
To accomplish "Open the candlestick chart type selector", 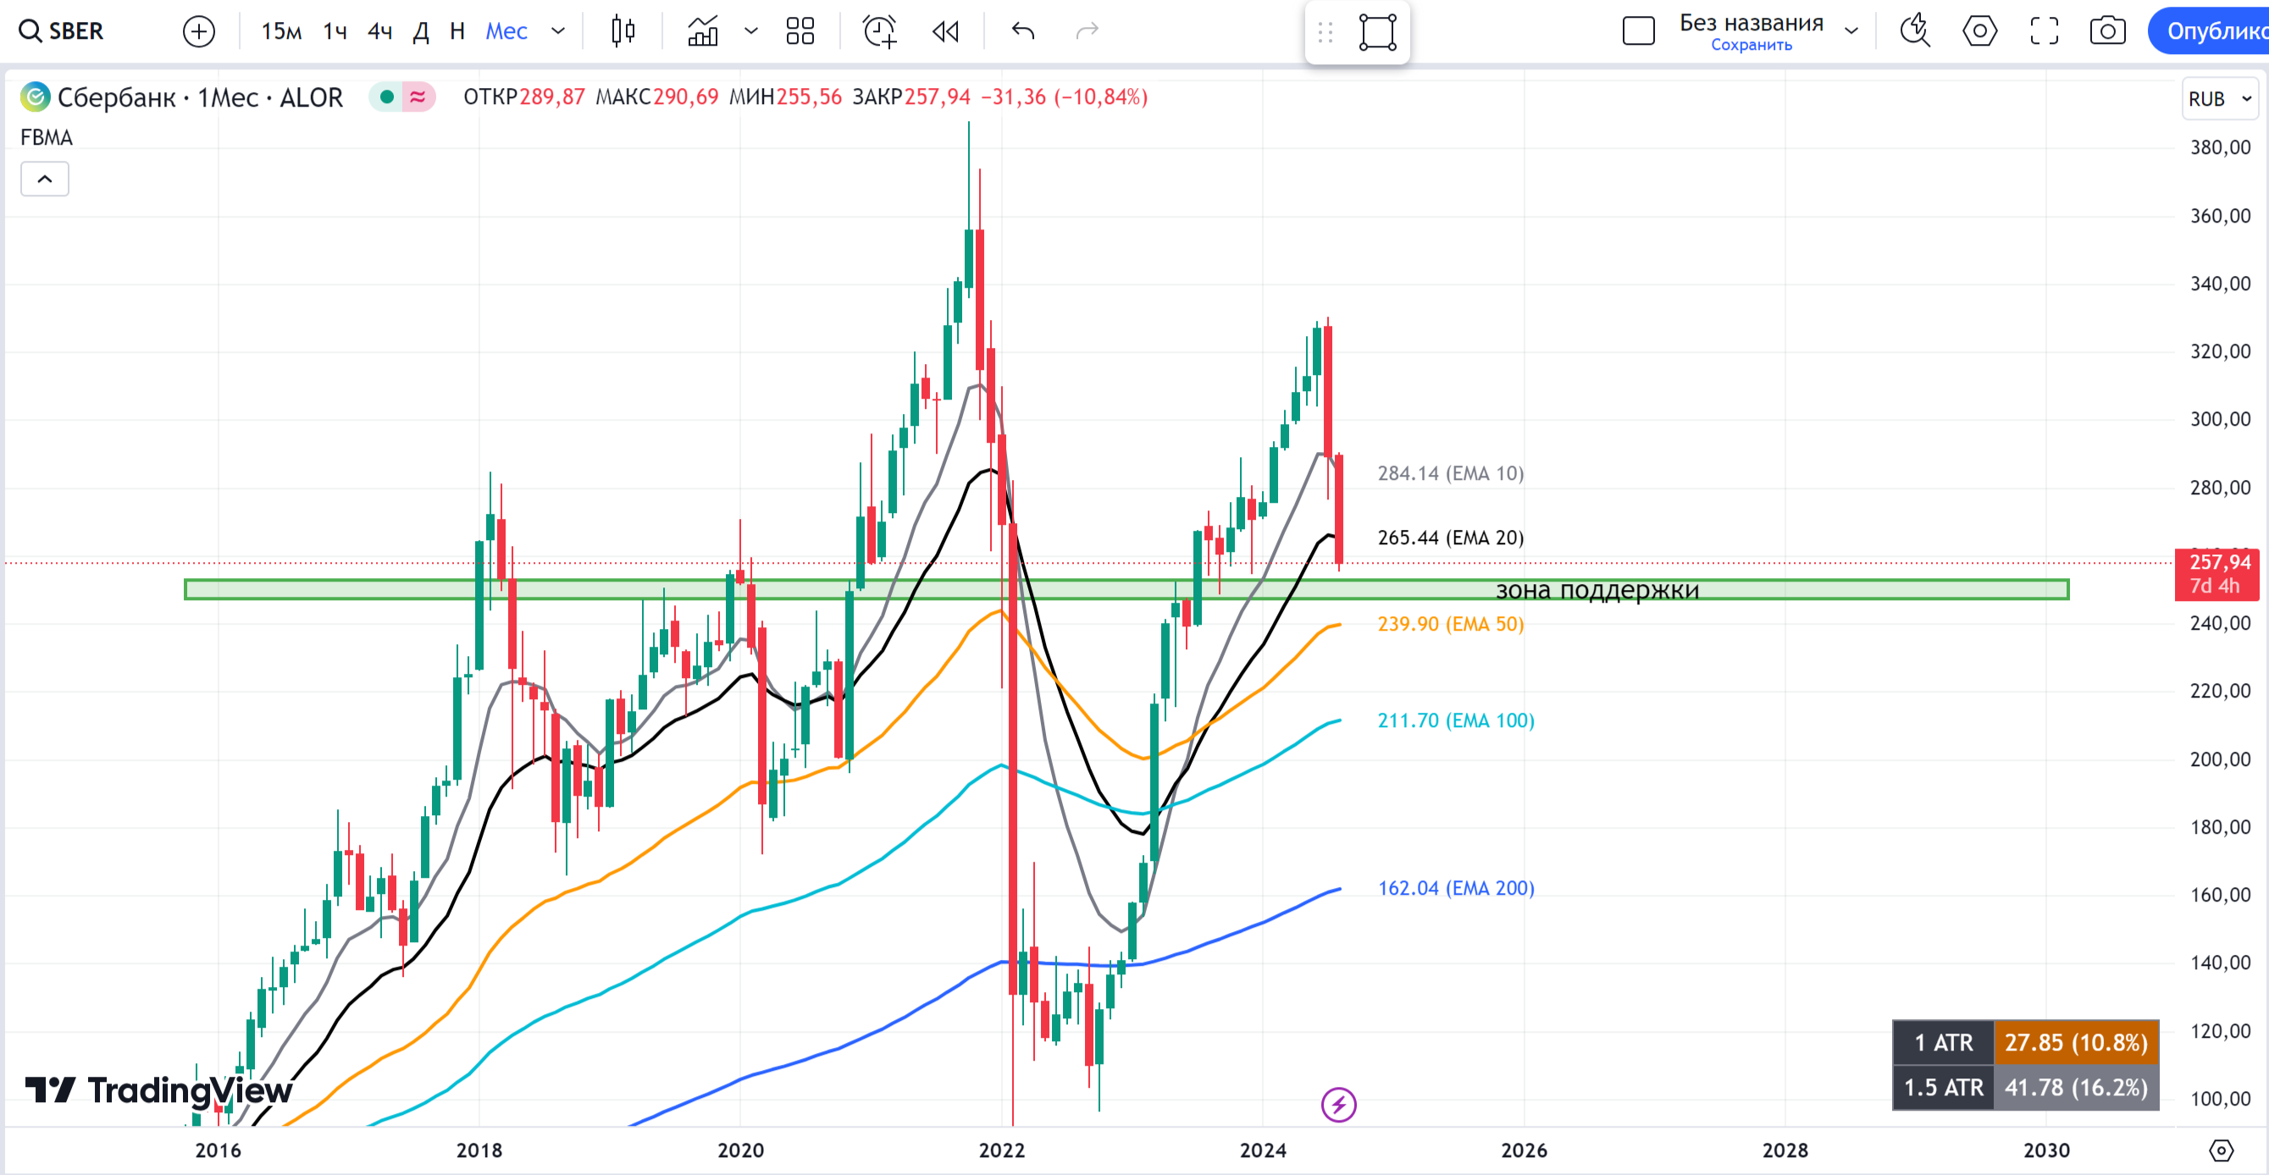I will tap(623, 31).
